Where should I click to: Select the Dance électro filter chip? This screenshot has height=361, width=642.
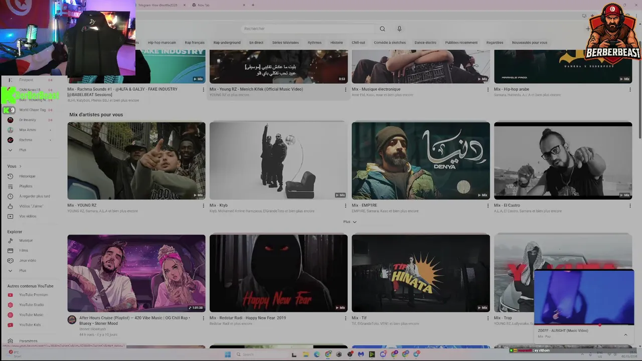(425, 43)
